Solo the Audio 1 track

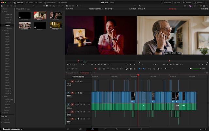click(x=81, y=105)
